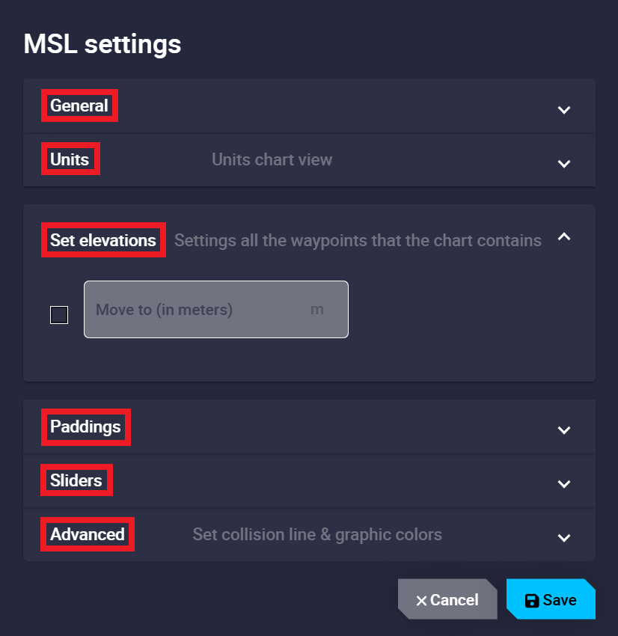Click the Set elevations header title
618x636 pixels.
[x=103, y=240]
